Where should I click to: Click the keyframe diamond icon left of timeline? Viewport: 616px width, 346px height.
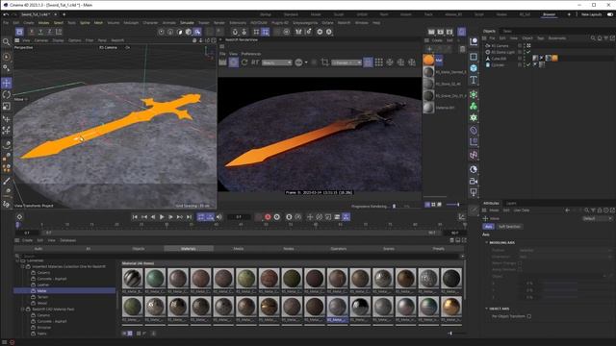pyautogui.click(x=19, y=216)
